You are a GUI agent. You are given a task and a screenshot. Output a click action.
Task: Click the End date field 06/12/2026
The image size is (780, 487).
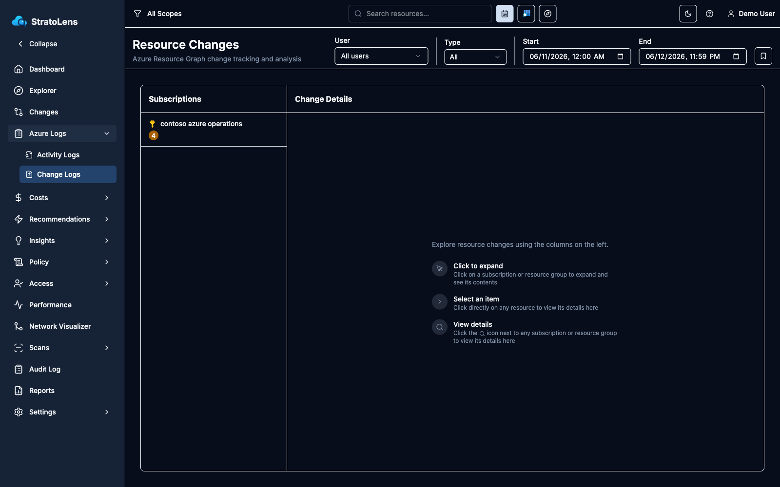point(693,56)
